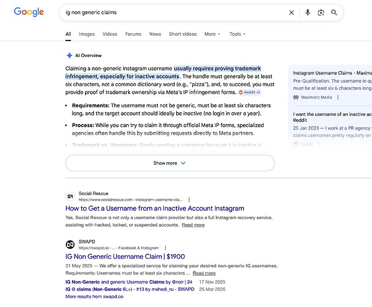Click the highlighted 'usually requires proving trademark' text
Image resolution: width=372 pixels, height=307 pixels.
217,69
